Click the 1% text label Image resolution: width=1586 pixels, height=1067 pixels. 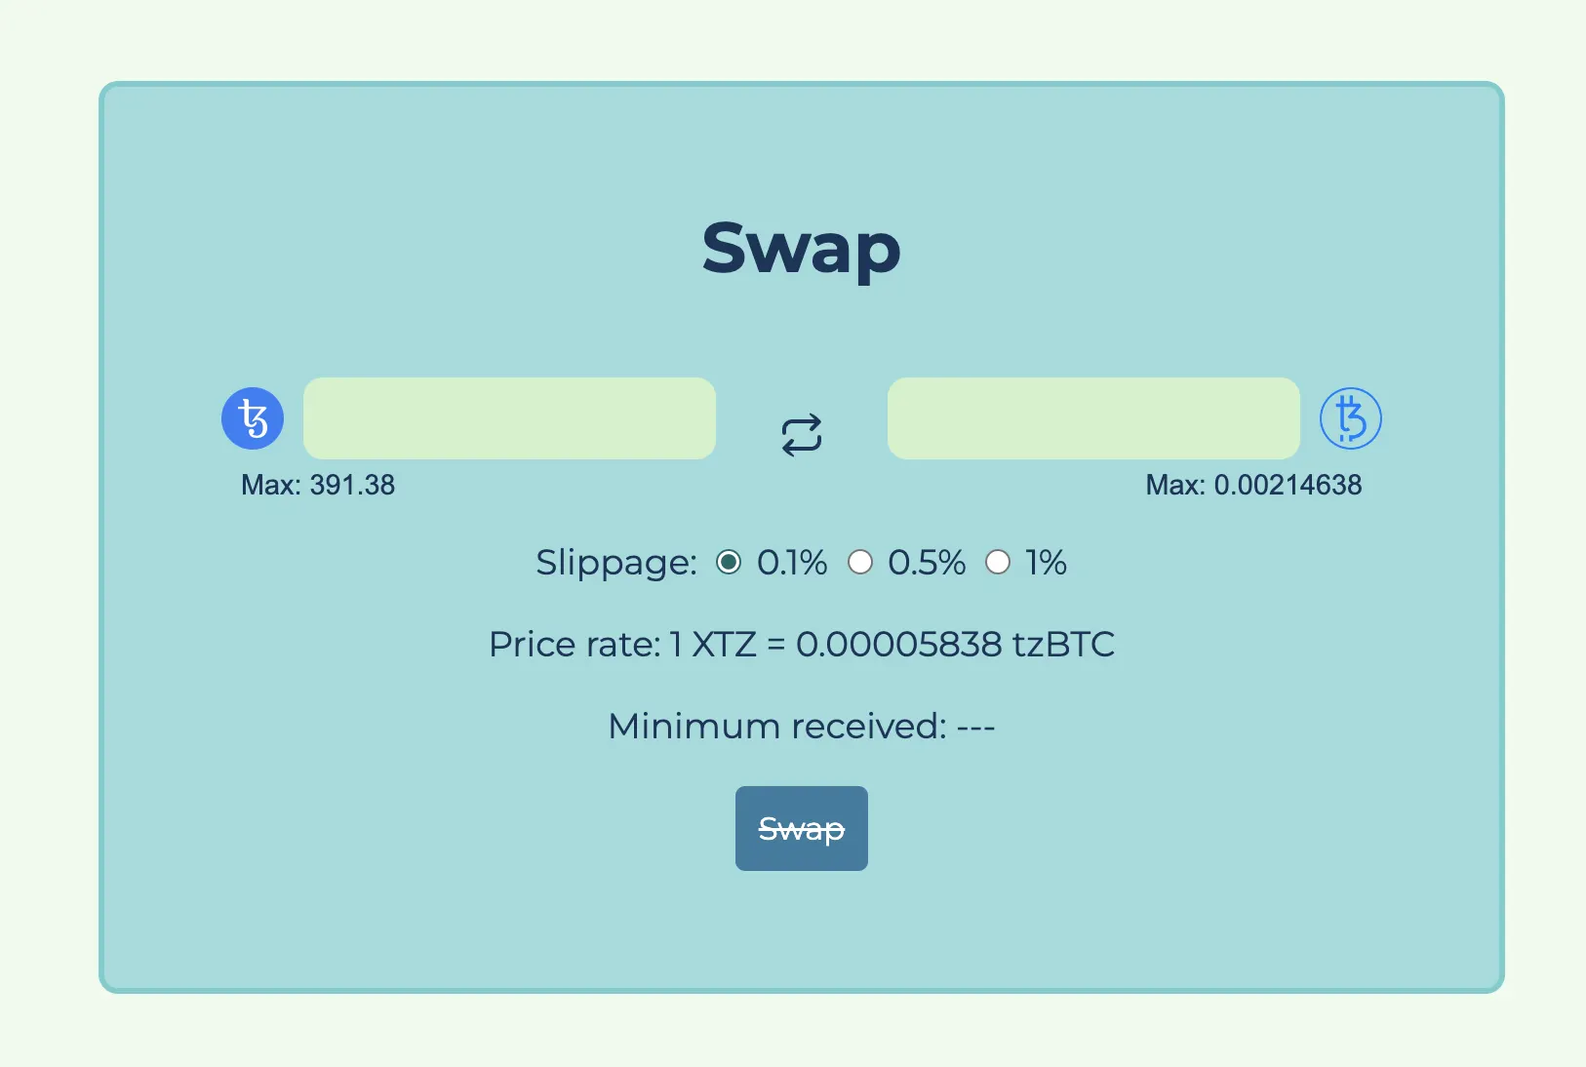click(x=1046, y=563)
